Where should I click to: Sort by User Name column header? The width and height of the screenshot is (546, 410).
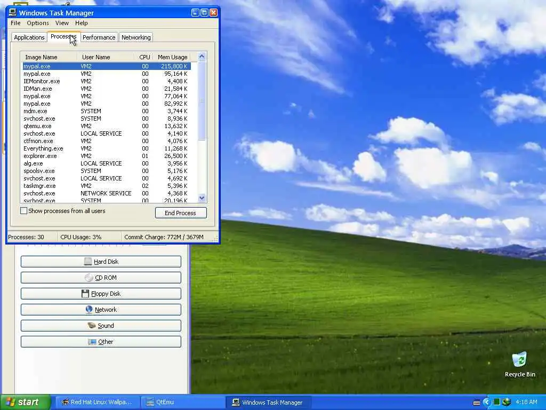pos(106,57)
